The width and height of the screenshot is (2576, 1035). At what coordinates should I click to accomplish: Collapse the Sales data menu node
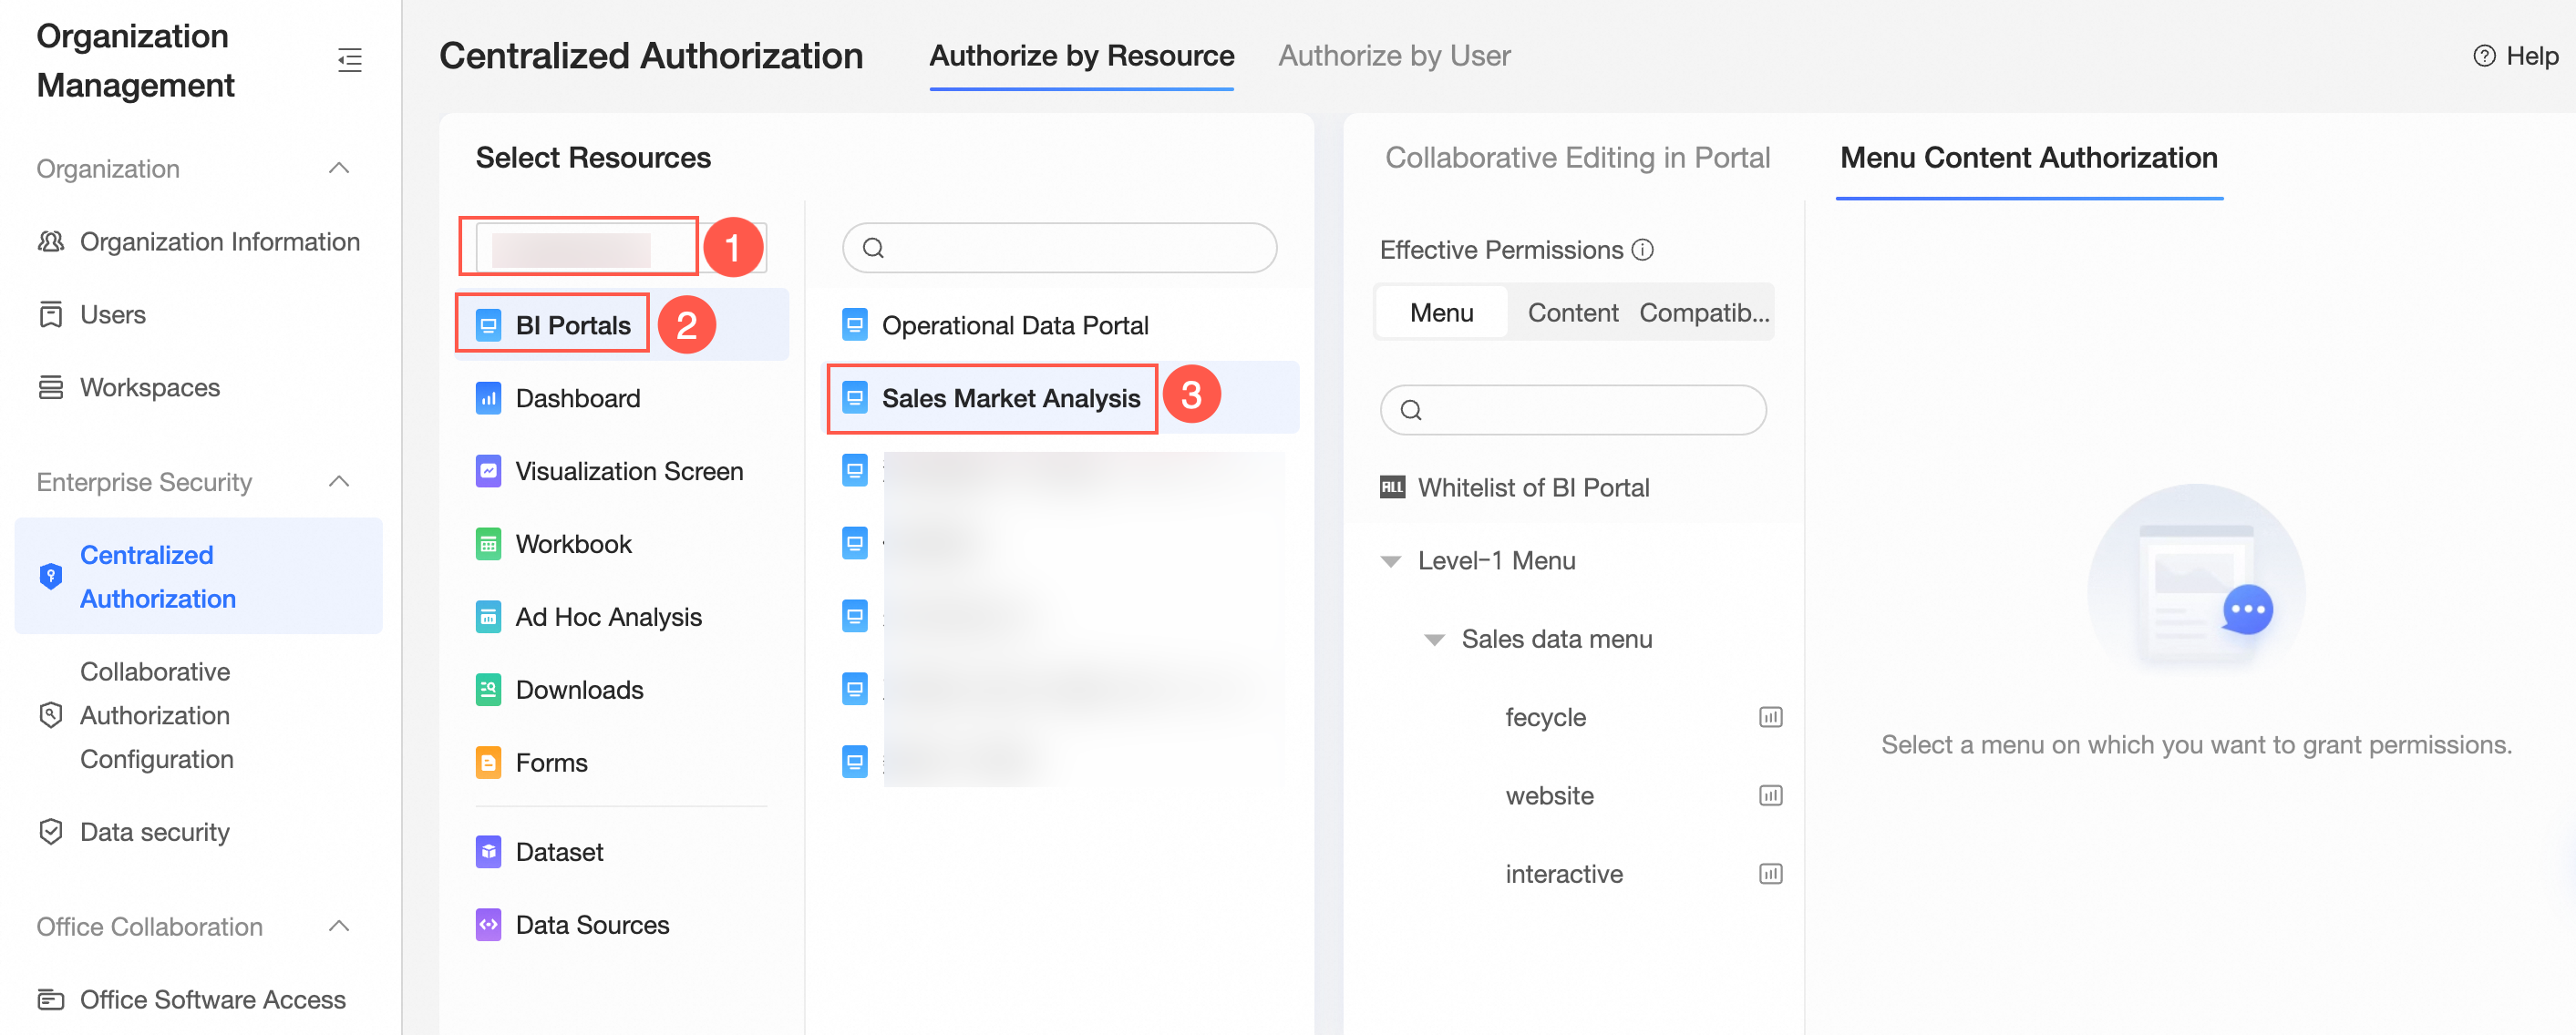point(1433,640)
